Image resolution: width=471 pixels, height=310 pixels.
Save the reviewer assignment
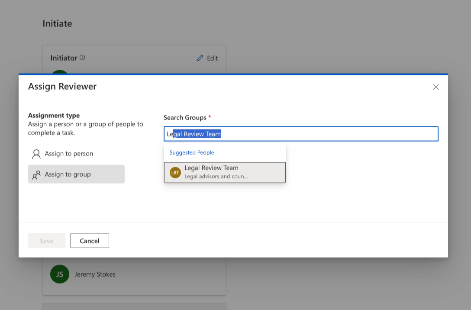click(46, 240)
